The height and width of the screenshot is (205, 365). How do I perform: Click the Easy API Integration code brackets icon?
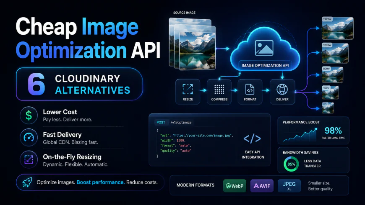[252, 138]
